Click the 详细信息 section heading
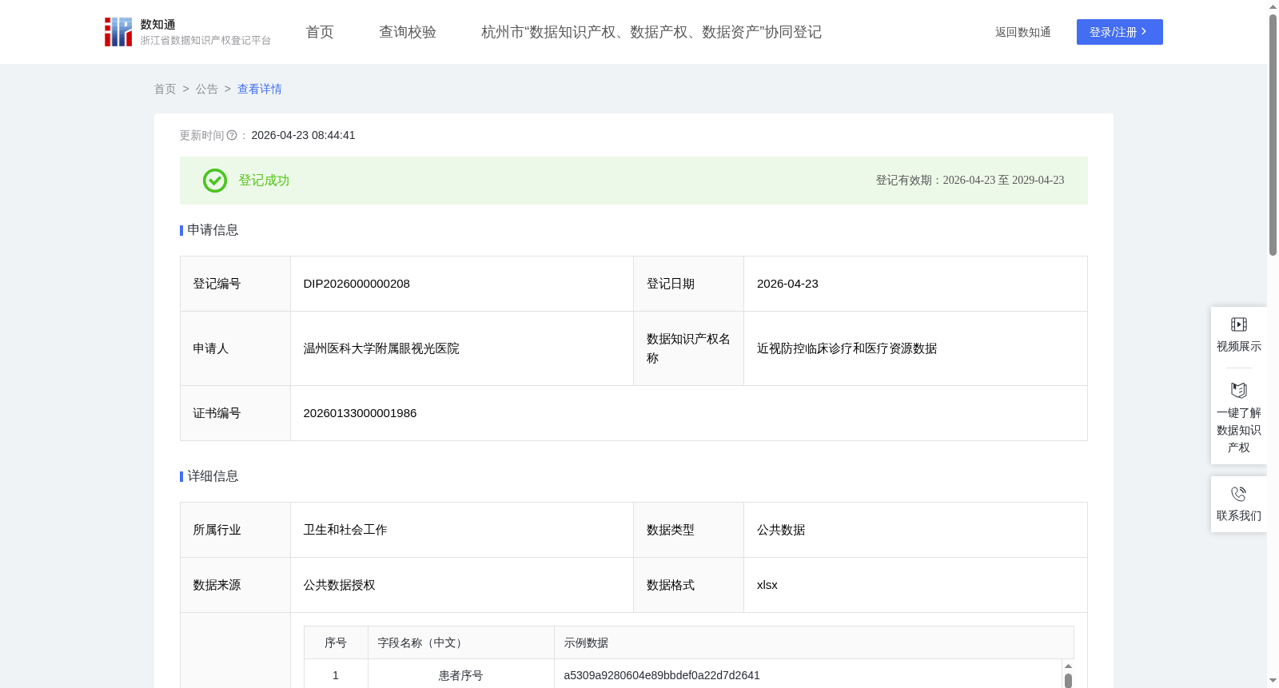 (x=213, y=476)
